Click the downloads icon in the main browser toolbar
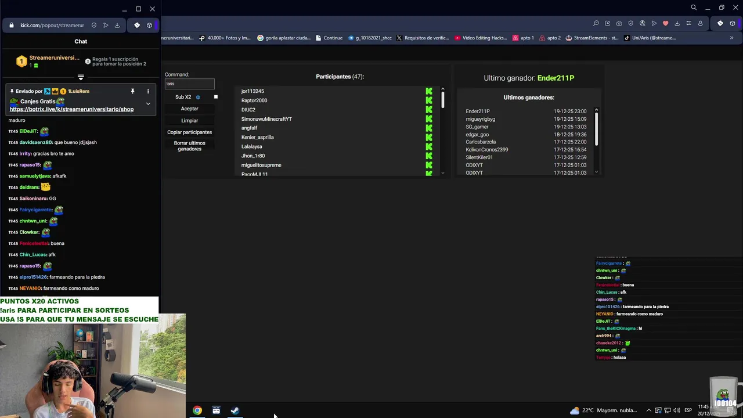Viewport: 743px width, 418px height. tap(677, 23)
